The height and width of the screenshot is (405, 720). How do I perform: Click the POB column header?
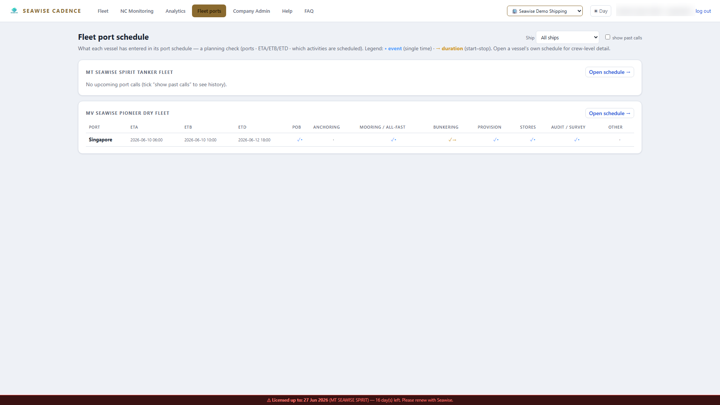(297, 127)
